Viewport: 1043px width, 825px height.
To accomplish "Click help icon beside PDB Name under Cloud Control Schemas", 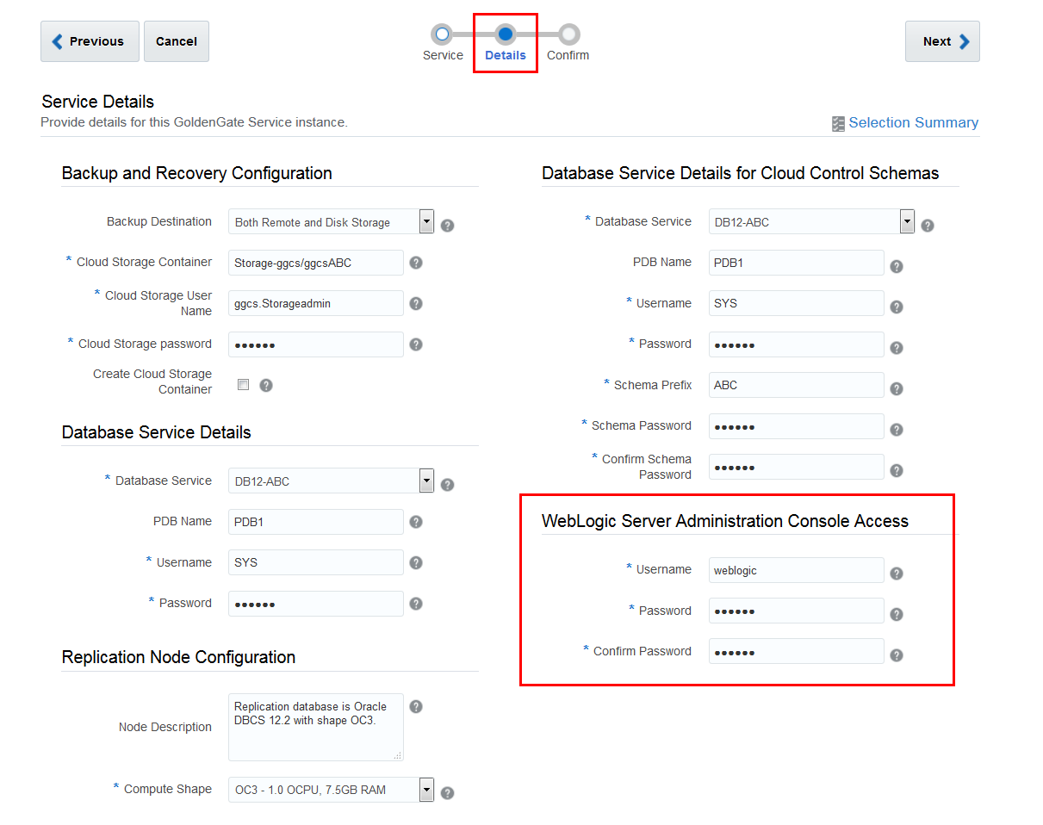I will pos(897,266).
